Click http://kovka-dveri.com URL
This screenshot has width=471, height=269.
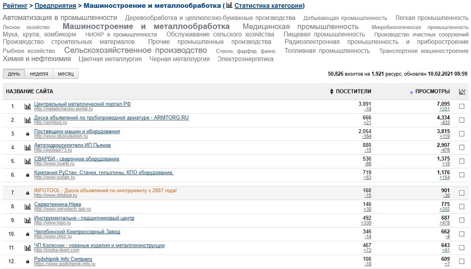click(57, 250)
